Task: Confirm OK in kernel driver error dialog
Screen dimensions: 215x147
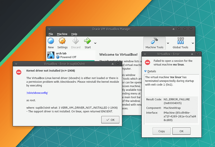Action: (110, 120)
